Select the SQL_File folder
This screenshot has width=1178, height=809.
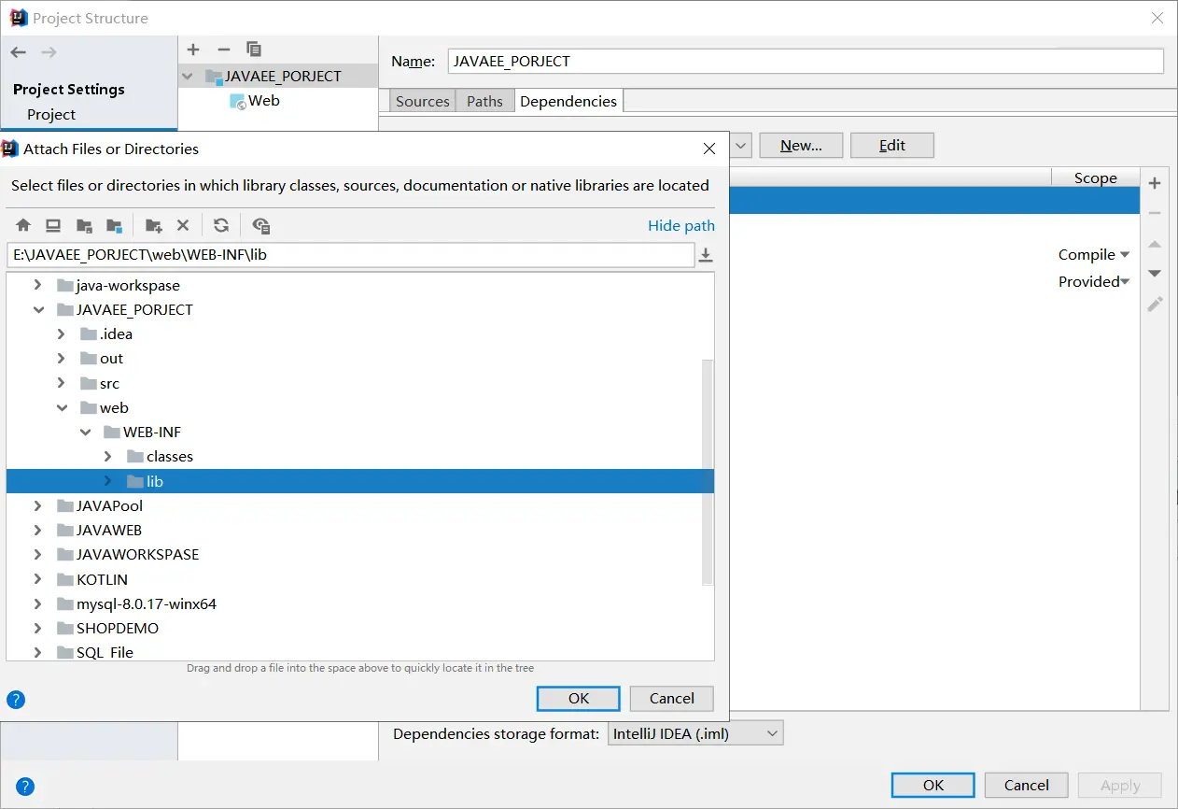point(105,652)
